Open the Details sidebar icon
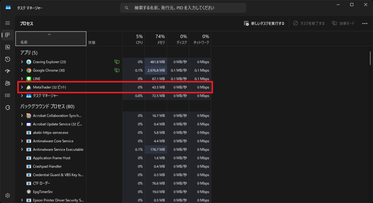Screen dimensions: 373x203 coord(8,96)
